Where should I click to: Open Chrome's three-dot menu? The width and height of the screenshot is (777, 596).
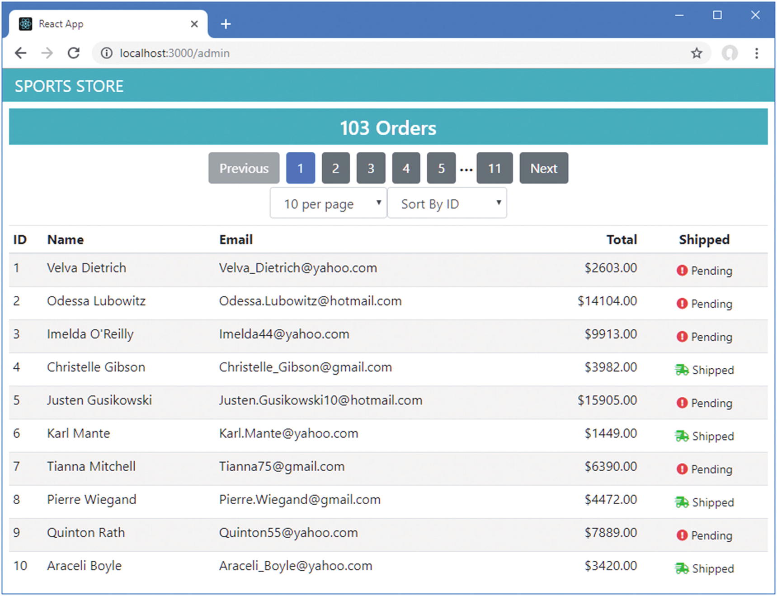click(756, 53)
